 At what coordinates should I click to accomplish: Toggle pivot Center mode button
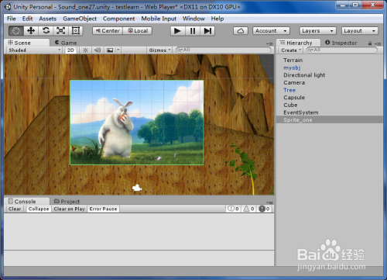pos(108,31)
